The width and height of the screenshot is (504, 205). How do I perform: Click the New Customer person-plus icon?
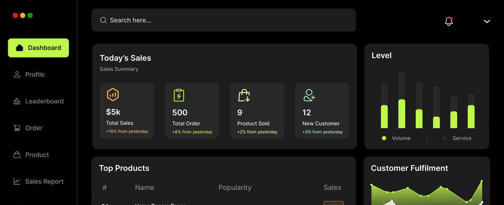[309, 95]
